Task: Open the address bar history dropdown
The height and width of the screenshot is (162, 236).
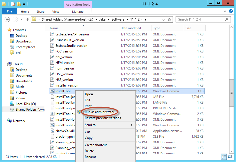Action: (163, 20)
